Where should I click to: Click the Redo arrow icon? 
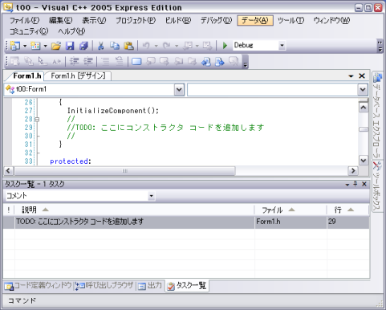167,46
